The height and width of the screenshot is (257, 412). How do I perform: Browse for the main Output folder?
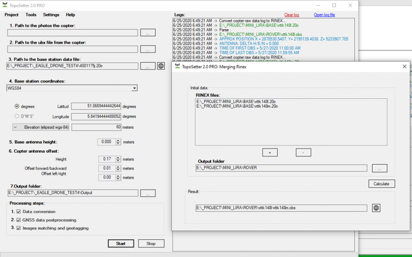coord(148,193)
